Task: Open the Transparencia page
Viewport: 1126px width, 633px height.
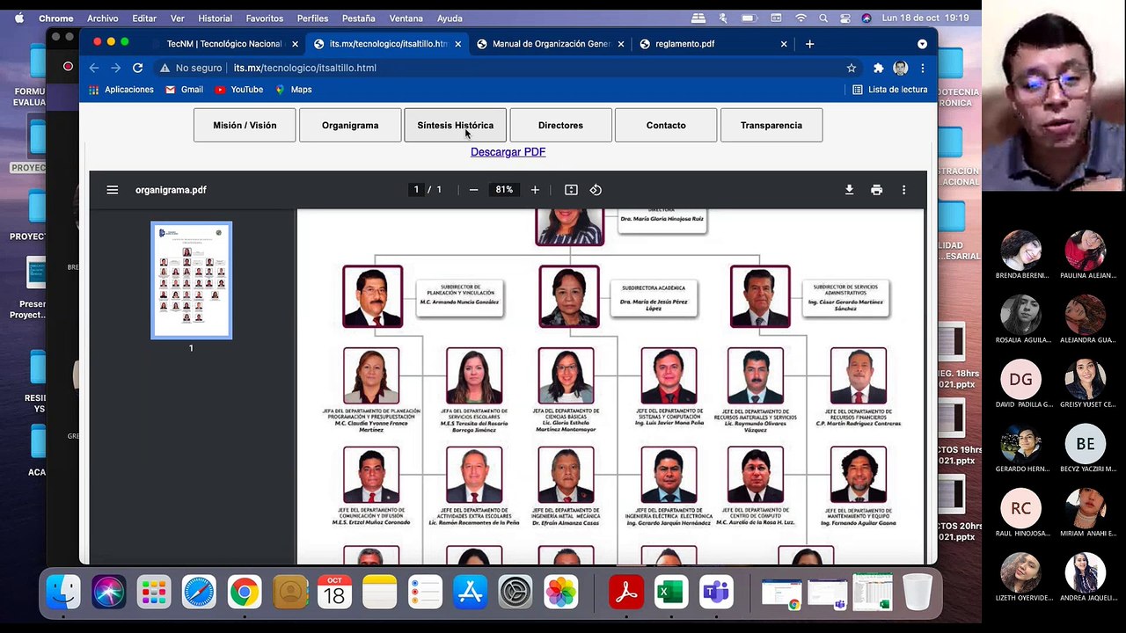Action: 771,125
